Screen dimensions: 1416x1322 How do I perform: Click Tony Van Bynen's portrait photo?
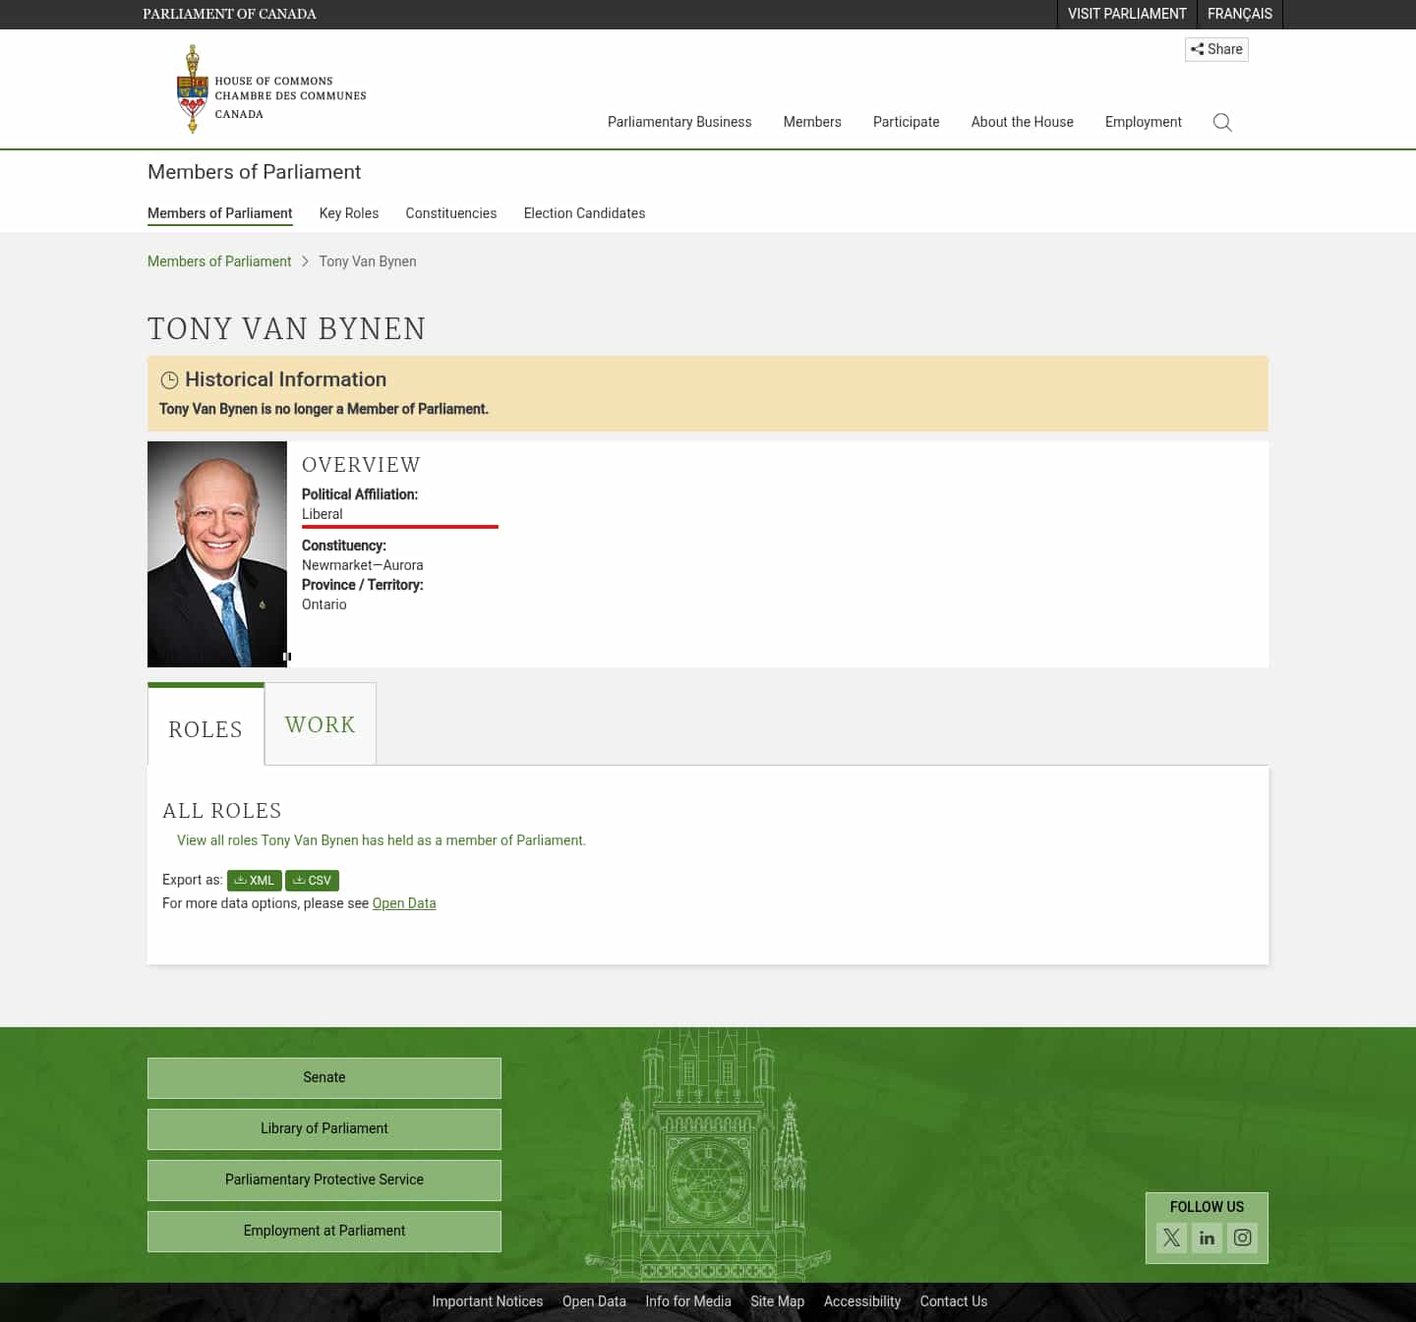(217, 554)
